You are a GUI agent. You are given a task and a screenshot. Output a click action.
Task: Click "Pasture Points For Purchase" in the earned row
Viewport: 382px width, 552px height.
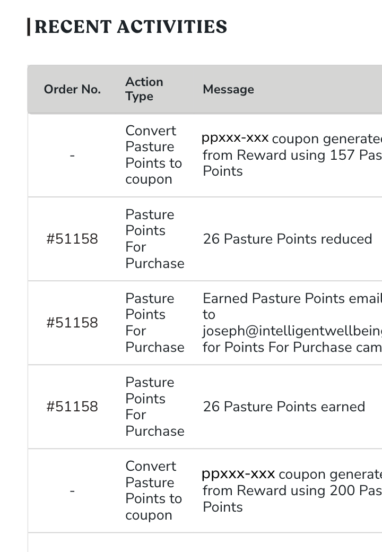pos(154,407)
